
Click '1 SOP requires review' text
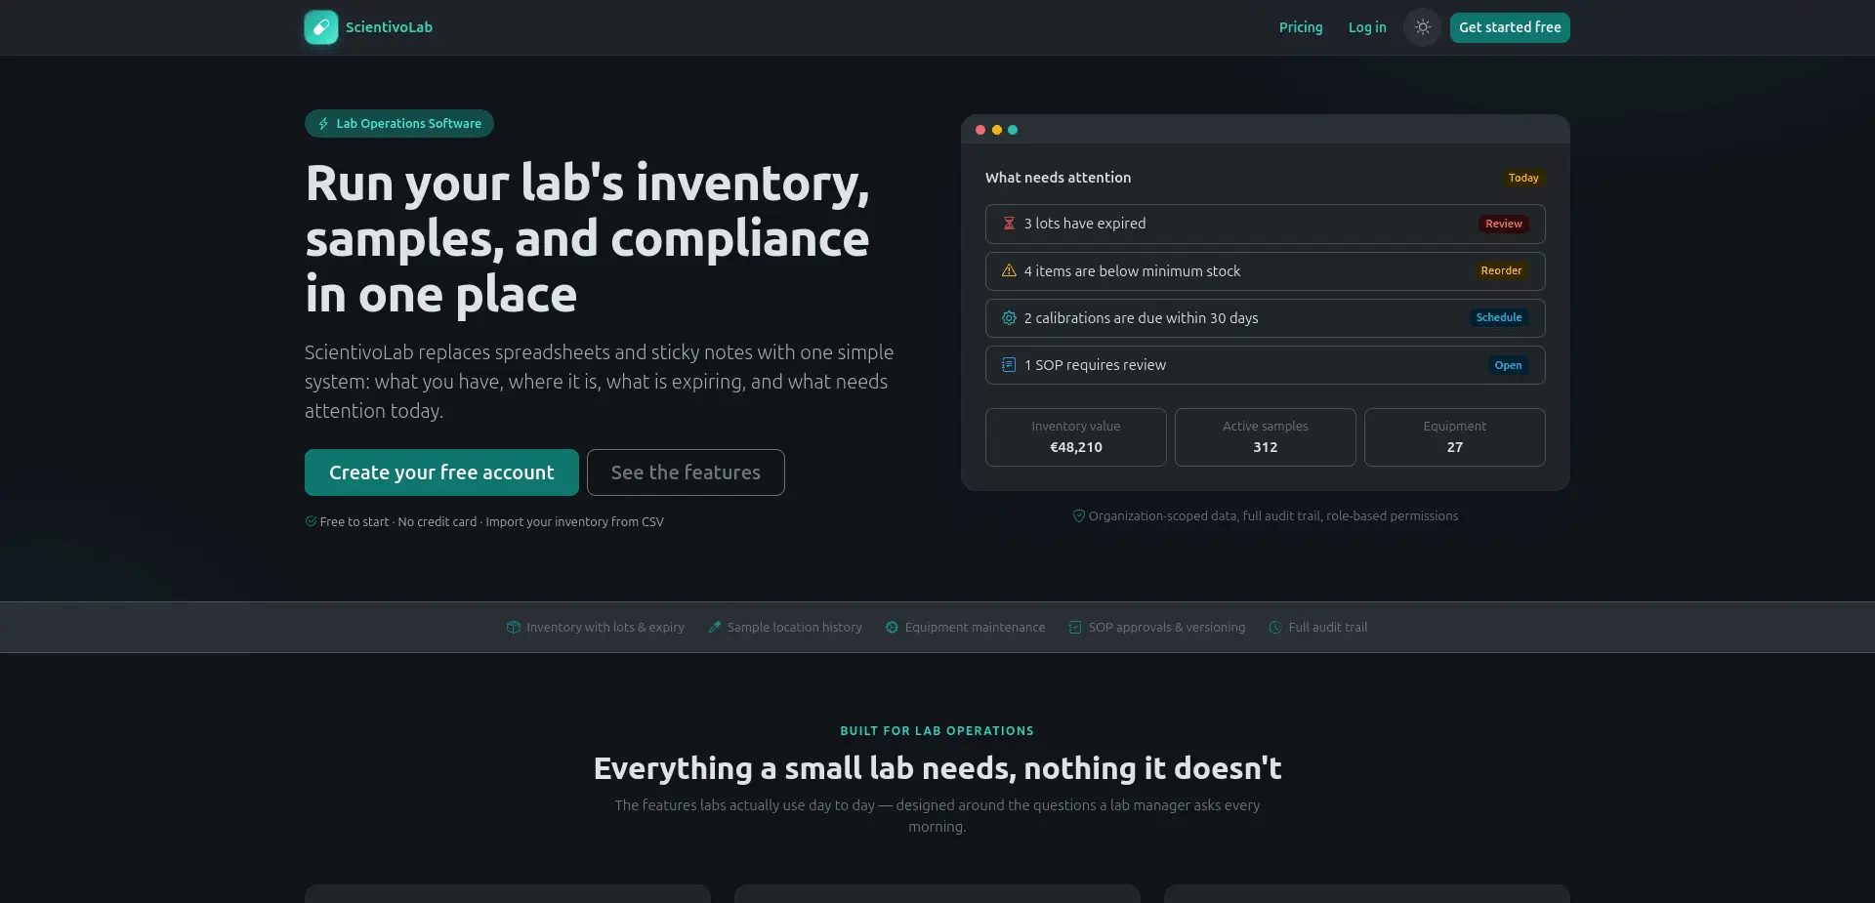coord(1095,365)
